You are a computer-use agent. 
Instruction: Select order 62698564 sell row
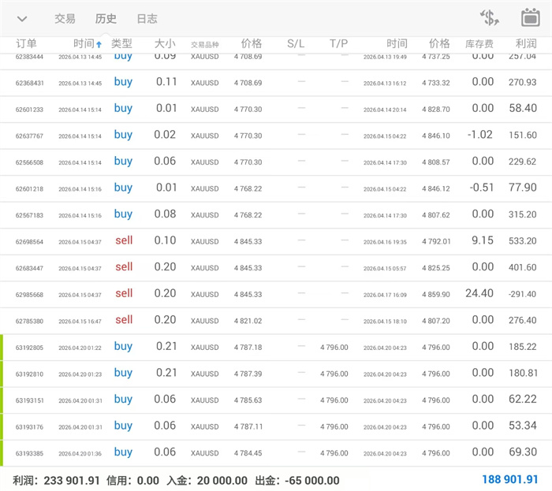pyautogui.click(x=276, y=241)
